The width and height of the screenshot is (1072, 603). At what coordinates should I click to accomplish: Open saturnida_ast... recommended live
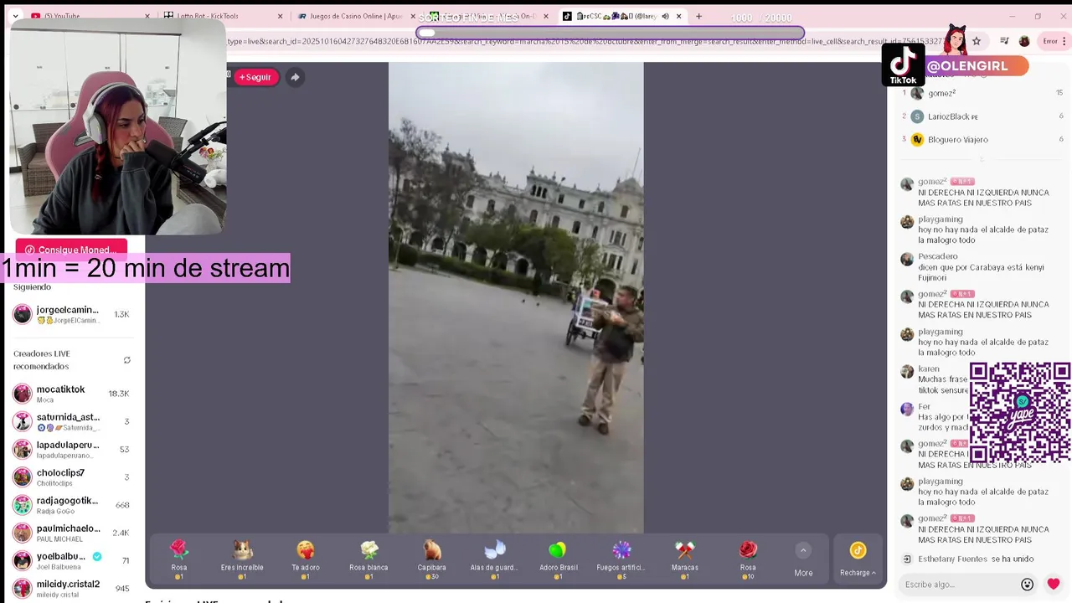tap(72, 421)
